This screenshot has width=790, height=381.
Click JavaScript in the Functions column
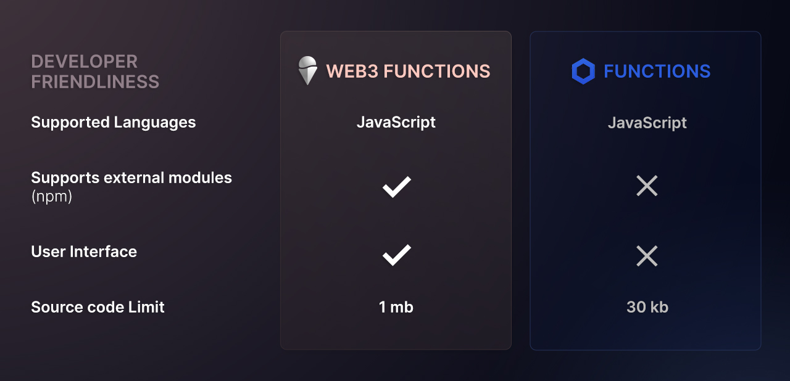647,123
